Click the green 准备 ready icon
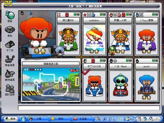The width and height of the screenshot is (164, 123). 10,15
